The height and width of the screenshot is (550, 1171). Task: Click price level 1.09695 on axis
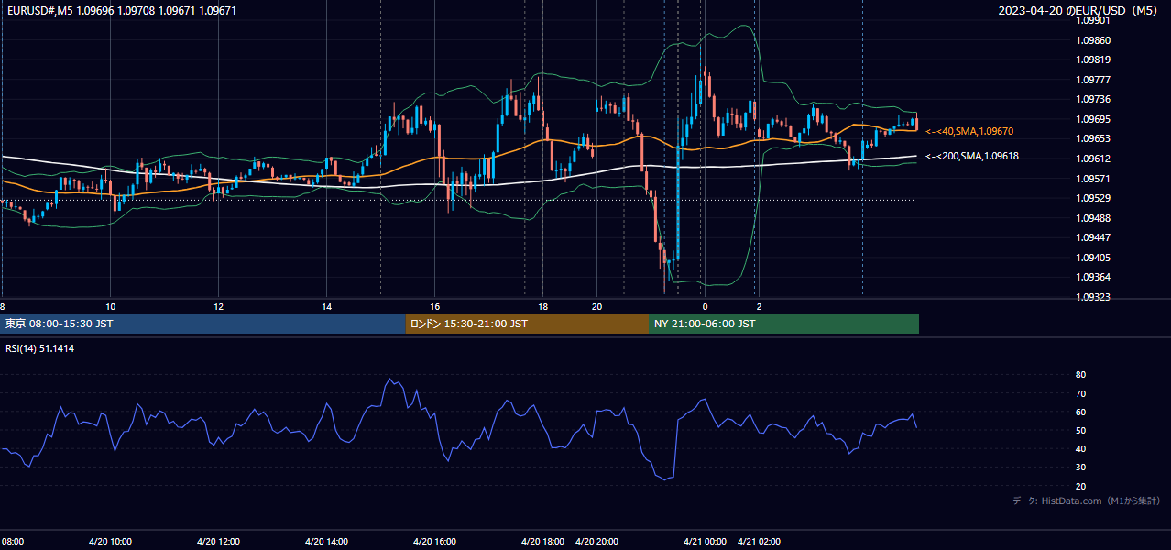[x=1093, y=120]
